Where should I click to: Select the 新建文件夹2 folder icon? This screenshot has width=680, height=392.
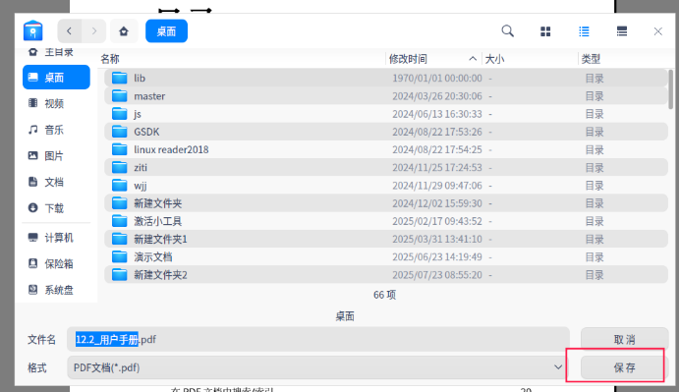coord(120,275)
